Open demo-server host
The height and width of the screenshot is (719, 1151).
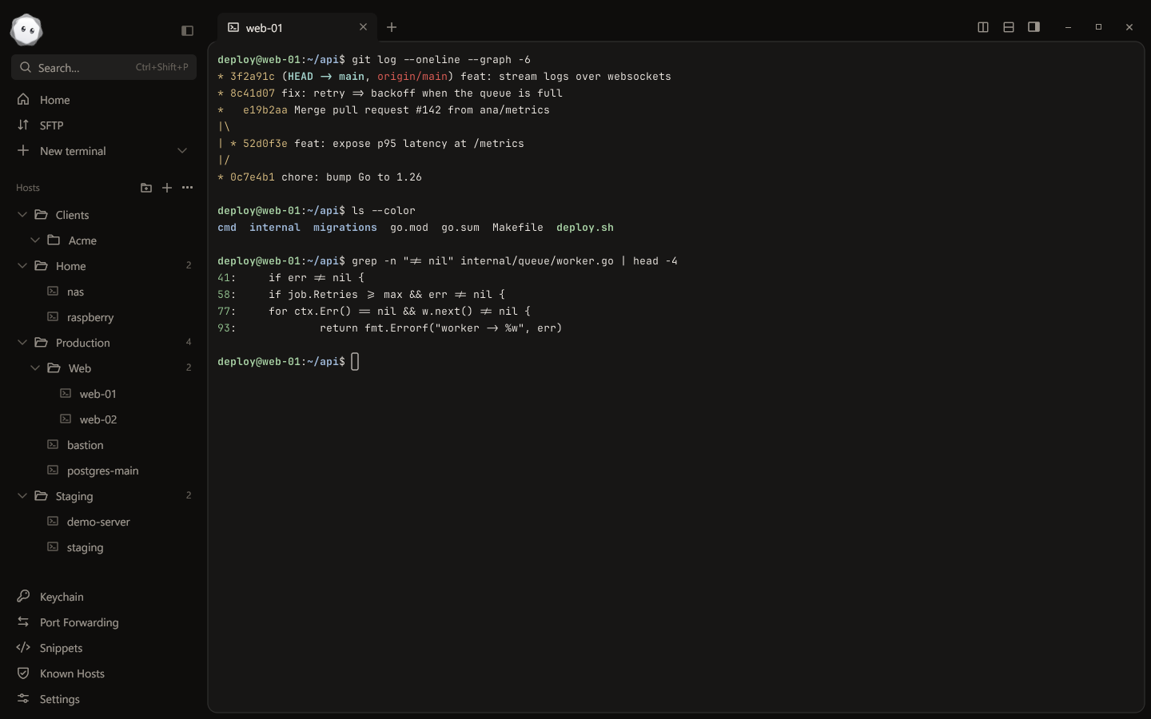(x=104, y=522)
